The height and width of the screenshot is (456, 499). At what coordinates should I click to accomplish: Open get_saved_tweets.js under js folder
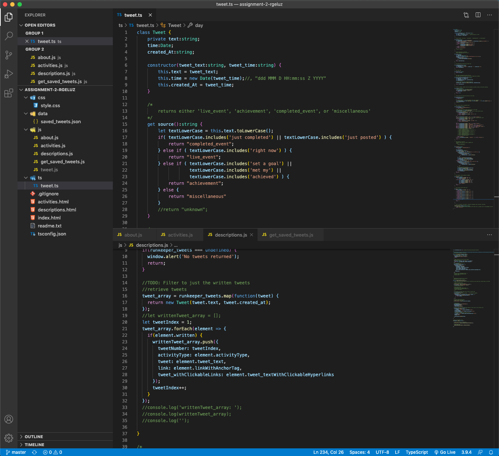click(x=65, y=162)
